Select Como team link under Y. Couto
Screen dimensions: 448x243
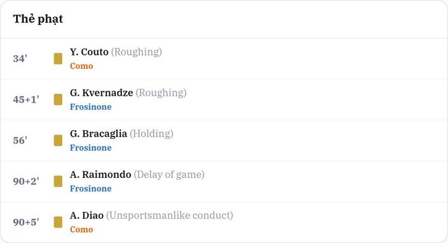pyautogui.click(x=81, y=66)
